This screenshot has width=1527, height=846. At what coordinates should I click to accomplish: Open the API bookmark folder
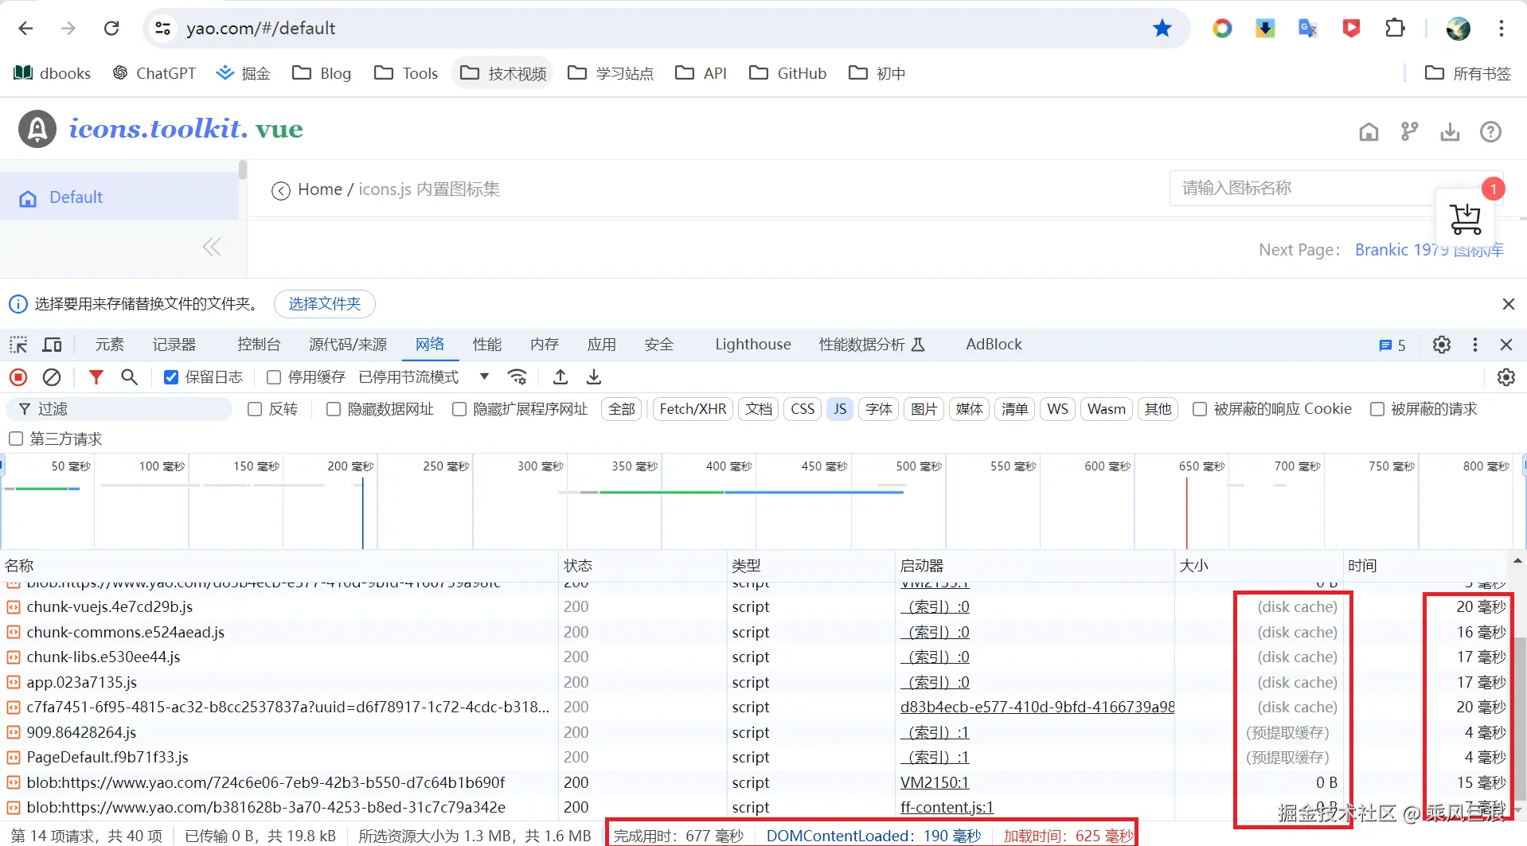[x=701, y=73]
